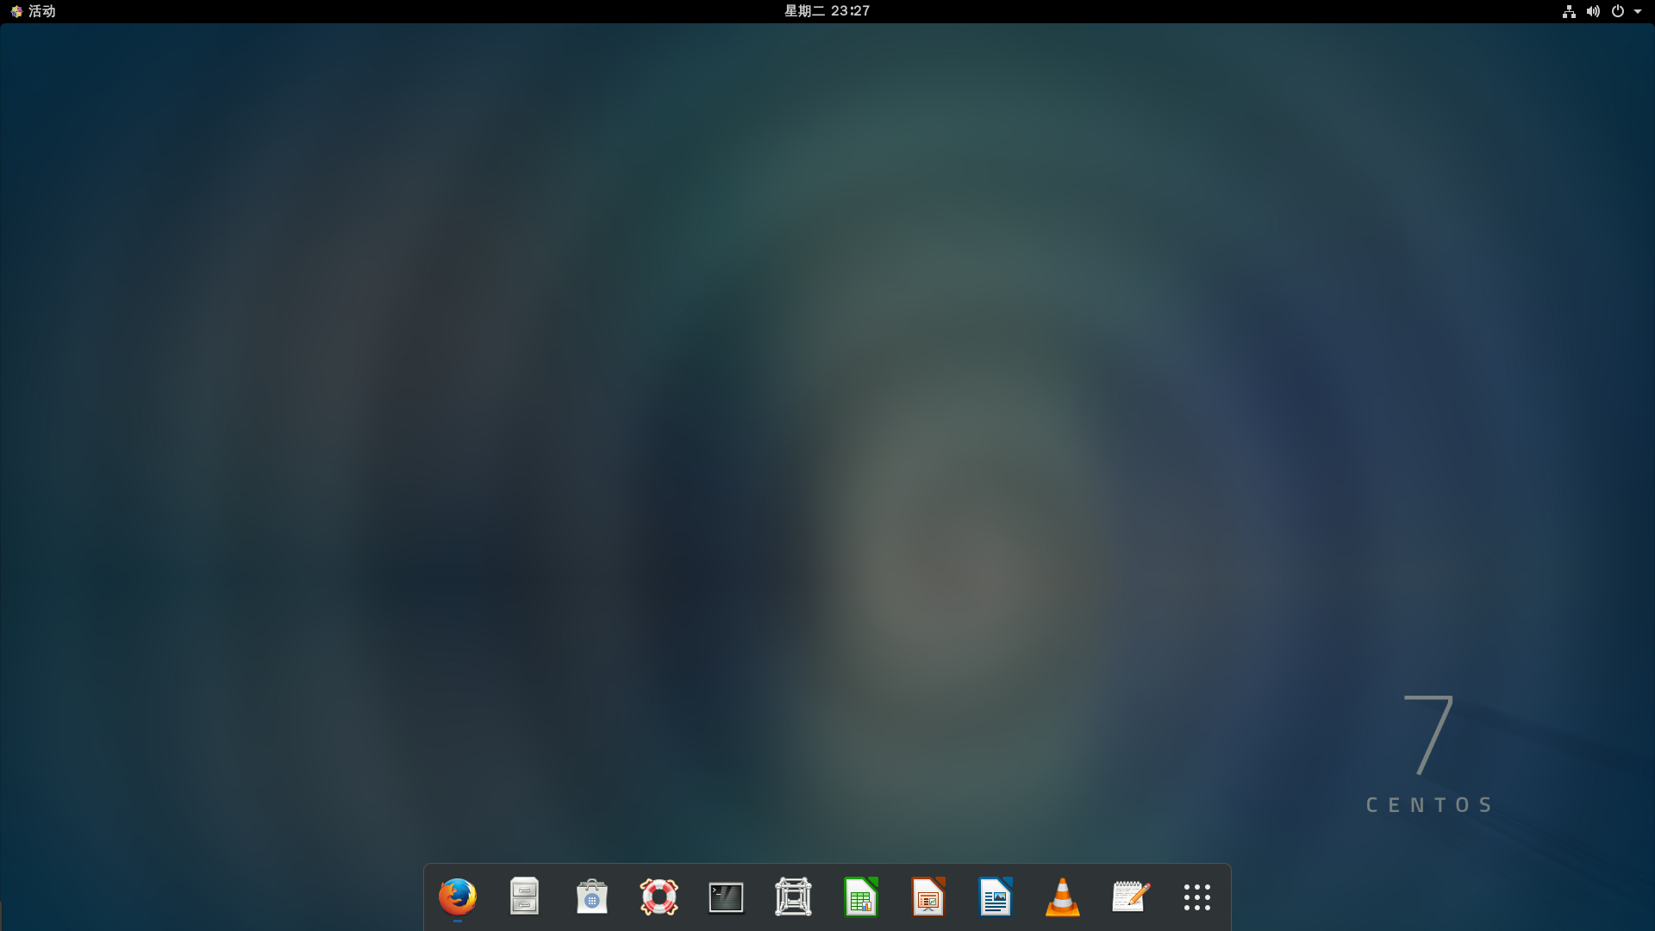Viewport: 1655px width, 931px height.
Task: Click the power icon in top bar
Action: point(1617,11)
